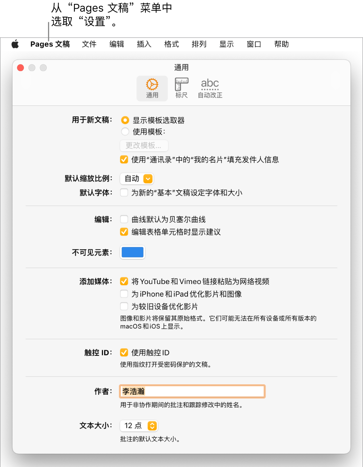
Task: Open the 格式 menu
Action: click(172, 44)
